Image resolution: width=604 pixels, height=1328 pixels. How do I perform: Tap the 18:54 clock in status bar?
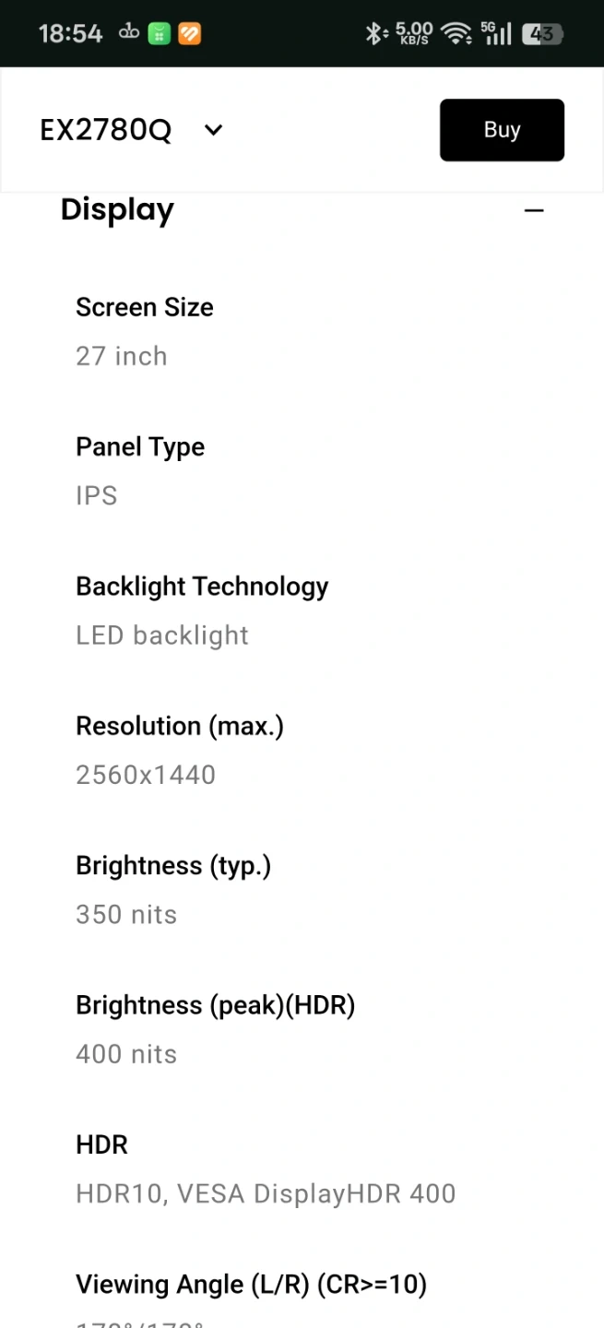[x=70, y=34]
